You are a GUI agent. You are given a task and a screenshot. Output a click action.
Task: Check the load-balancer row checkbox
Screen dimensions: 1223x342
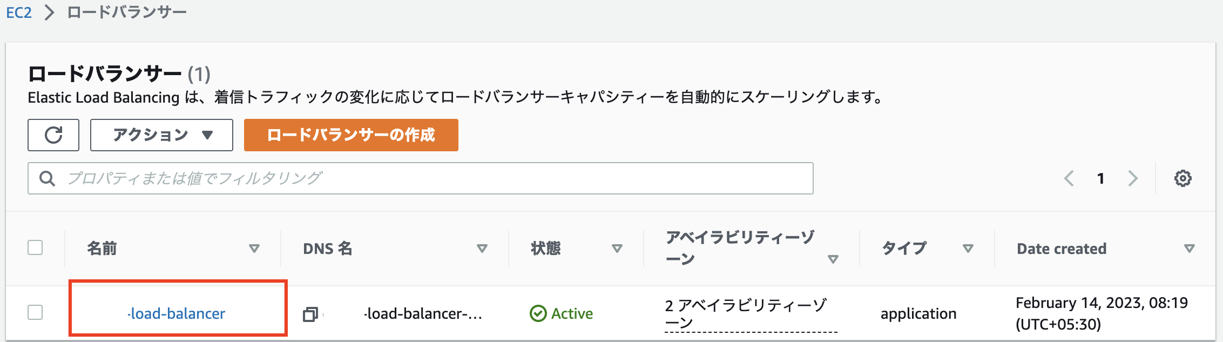(x=35, y=312)
